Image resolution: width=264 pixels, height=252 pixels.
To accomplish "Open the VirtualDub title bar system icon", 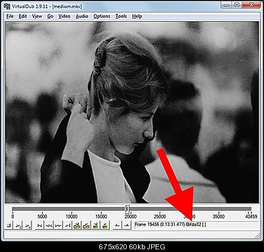I will (7, 6).
